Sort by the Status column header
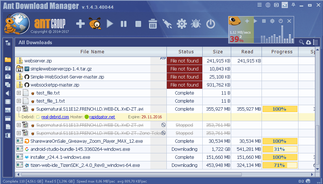Viewport: 323px width, 184px height. point(185,52)
